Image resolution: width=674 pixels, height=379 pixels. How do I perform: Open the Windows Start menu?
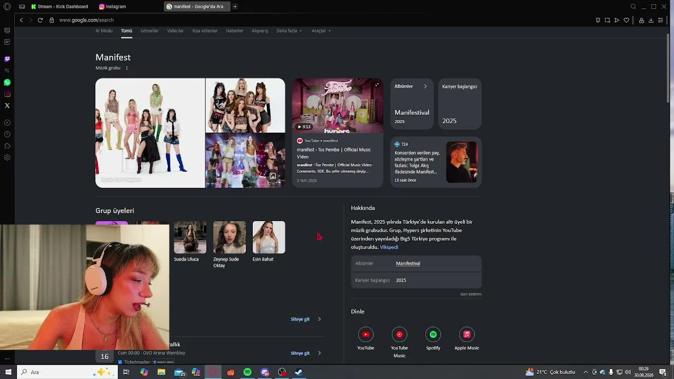pyautogui.click(x=8, y=372)
